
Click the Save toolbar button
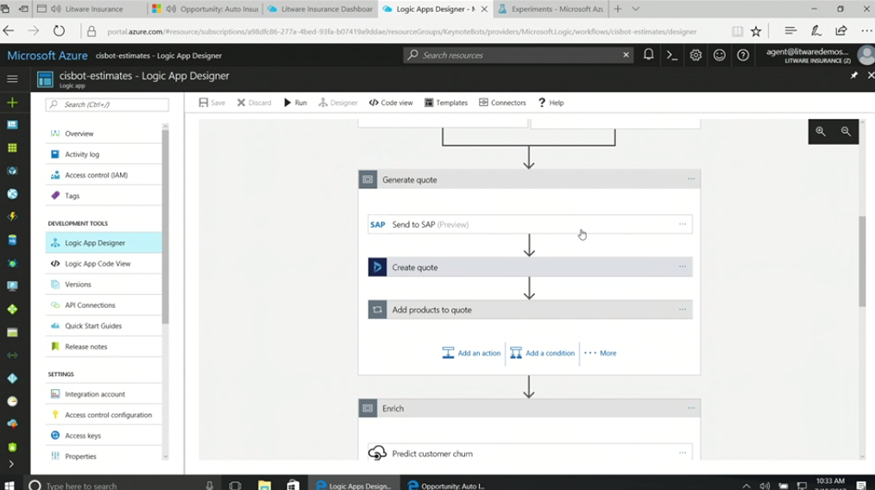pyautogui.click(x=212, y=103)
